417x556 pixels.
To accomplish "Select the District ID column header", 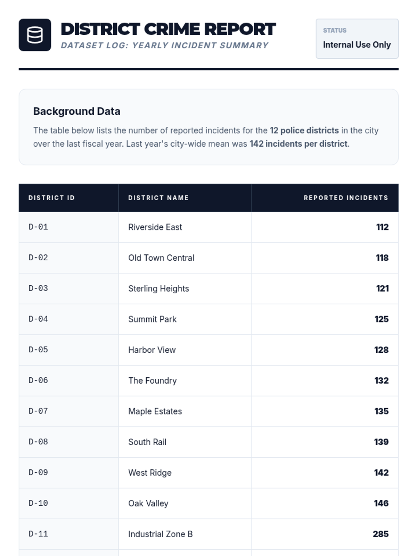I will tap(51, 198).
